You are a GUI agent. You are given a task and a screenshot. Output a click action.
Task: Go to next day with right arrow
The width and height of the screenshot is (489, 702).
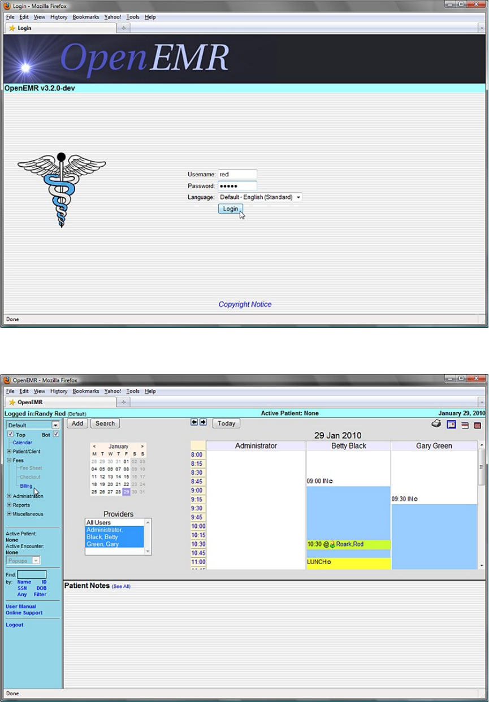(203, 422)
